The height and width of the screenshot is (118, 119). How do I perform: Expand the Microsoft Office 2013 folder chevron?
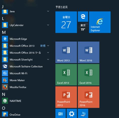pyautogui.click(x=48, y=46)
